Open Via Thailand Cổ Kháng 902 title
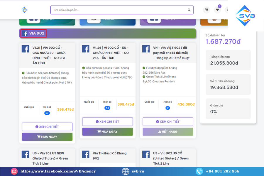This screenshot has height=176, width=264. [x=110, y=156]
